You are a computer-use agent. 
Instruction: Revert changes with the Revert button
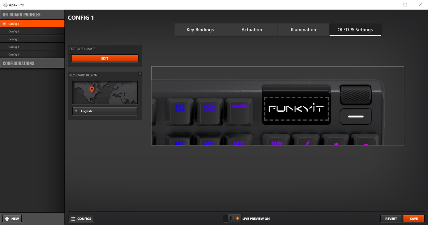[391, 219]
